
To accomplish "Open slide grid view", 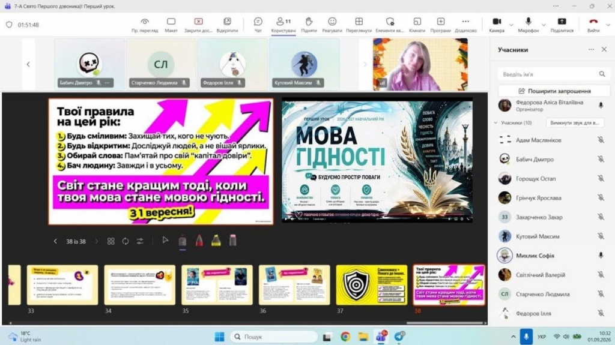I will click(111, 241).
